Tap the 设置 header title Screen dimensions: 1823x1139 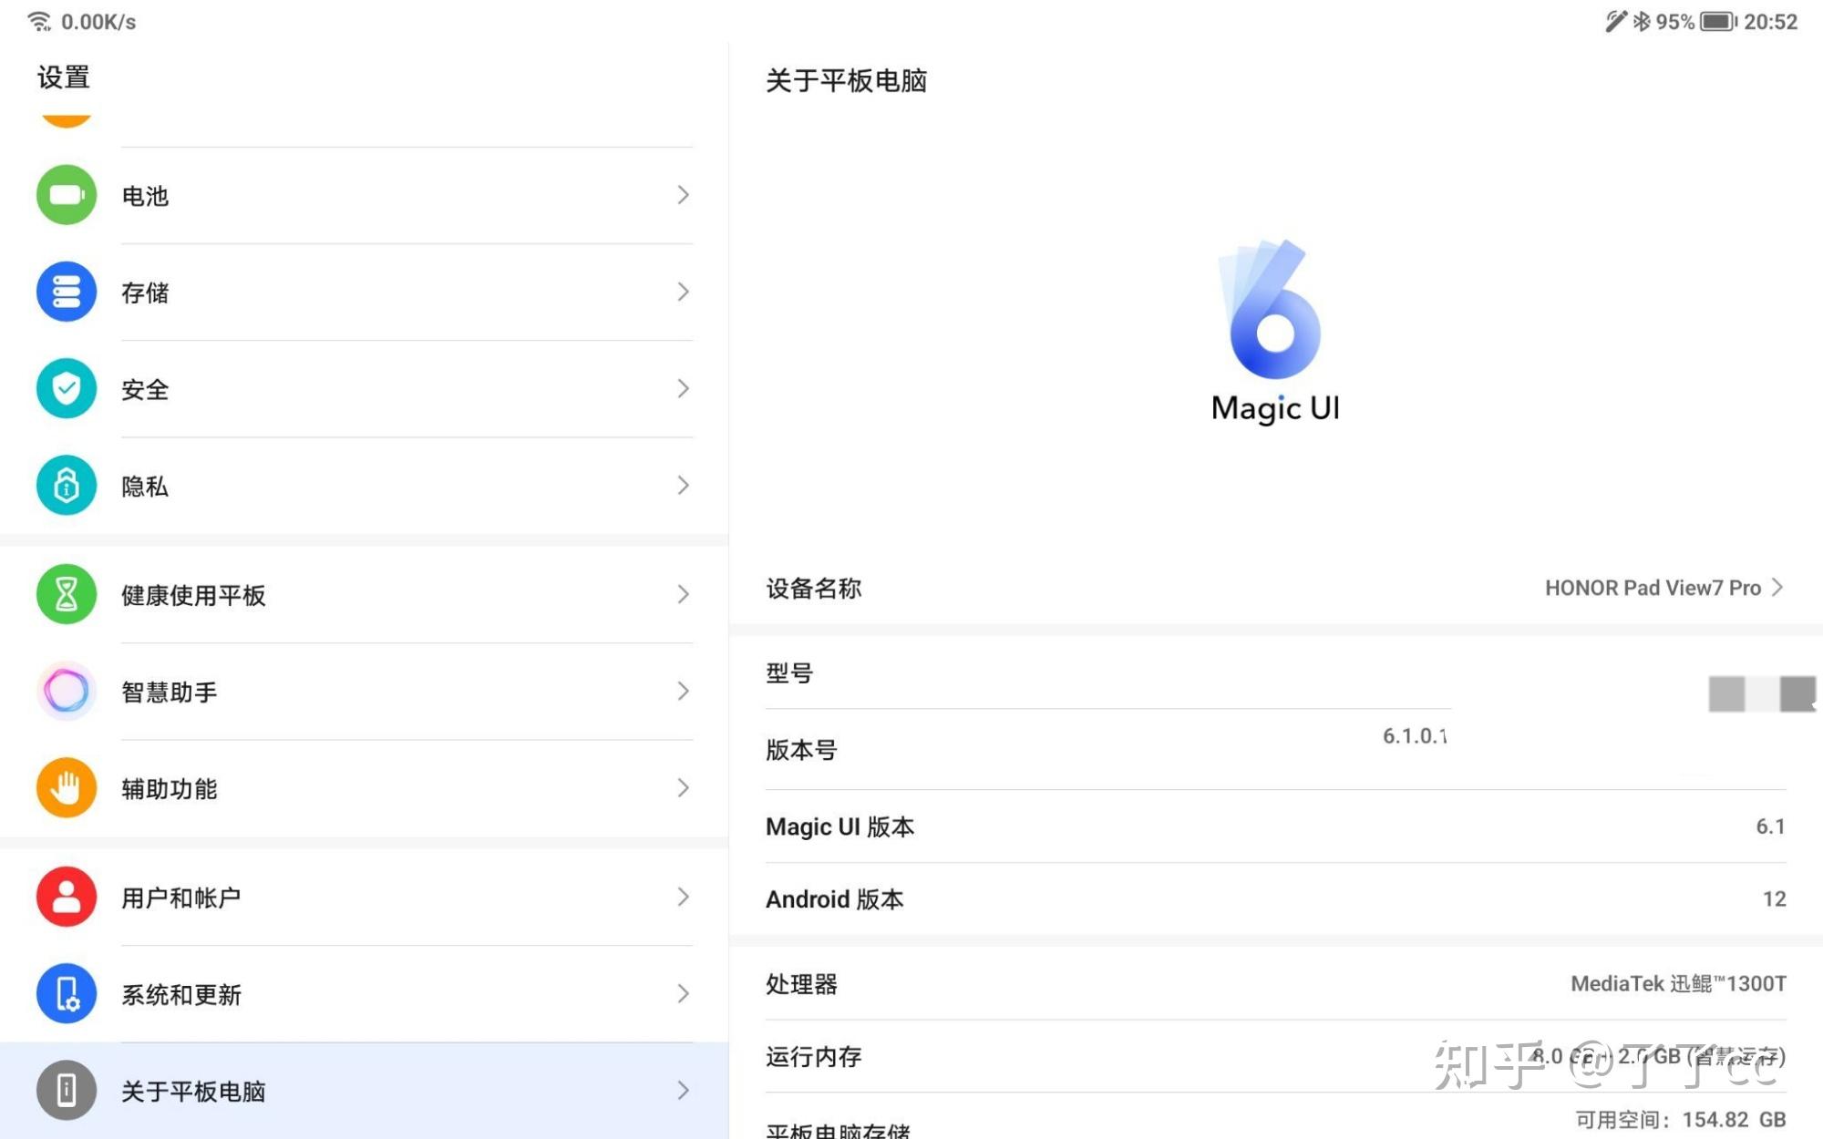coord(63,77)
